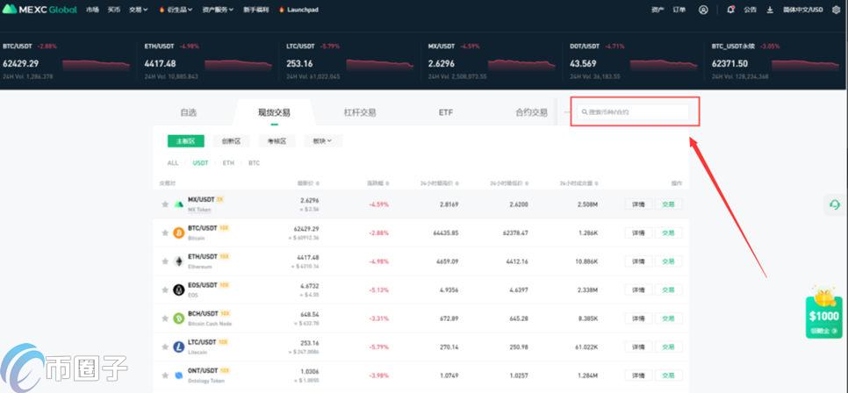
Task: Expand the 资产服务 dropdown menu
Action: tap(218, 10)
